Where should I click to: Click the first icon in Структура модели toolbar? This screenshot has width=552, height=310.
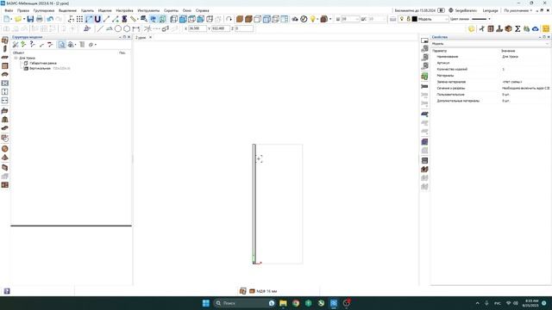(16, 44)
